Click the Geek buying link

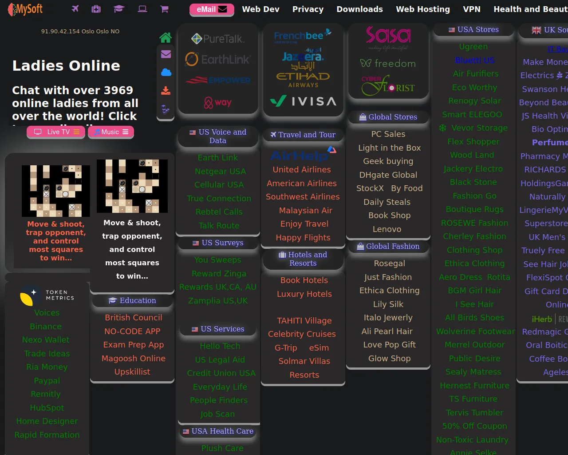coord(388,161)
